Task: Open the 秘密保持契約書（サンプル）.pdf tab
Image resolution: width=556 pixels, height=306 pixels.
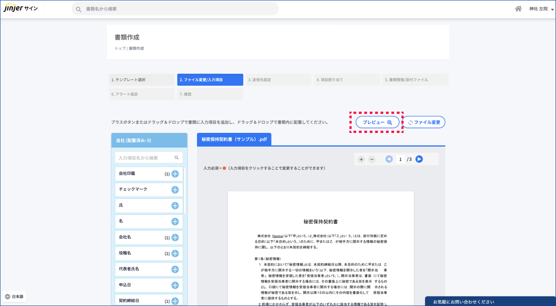Action: [x=234, y=140]
